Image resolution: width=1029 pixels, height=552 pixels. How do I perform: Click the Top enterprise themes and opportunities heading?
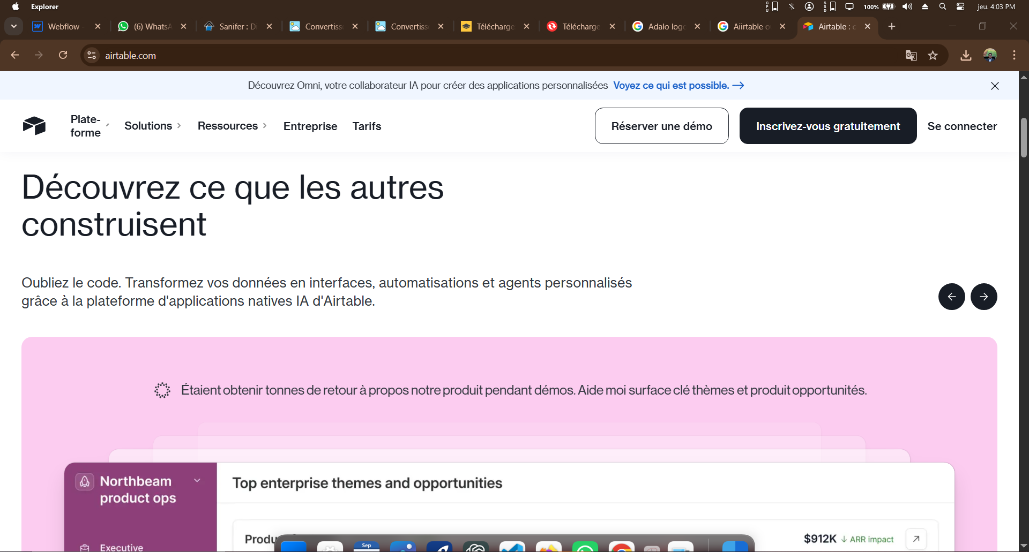tap(367, 483)
